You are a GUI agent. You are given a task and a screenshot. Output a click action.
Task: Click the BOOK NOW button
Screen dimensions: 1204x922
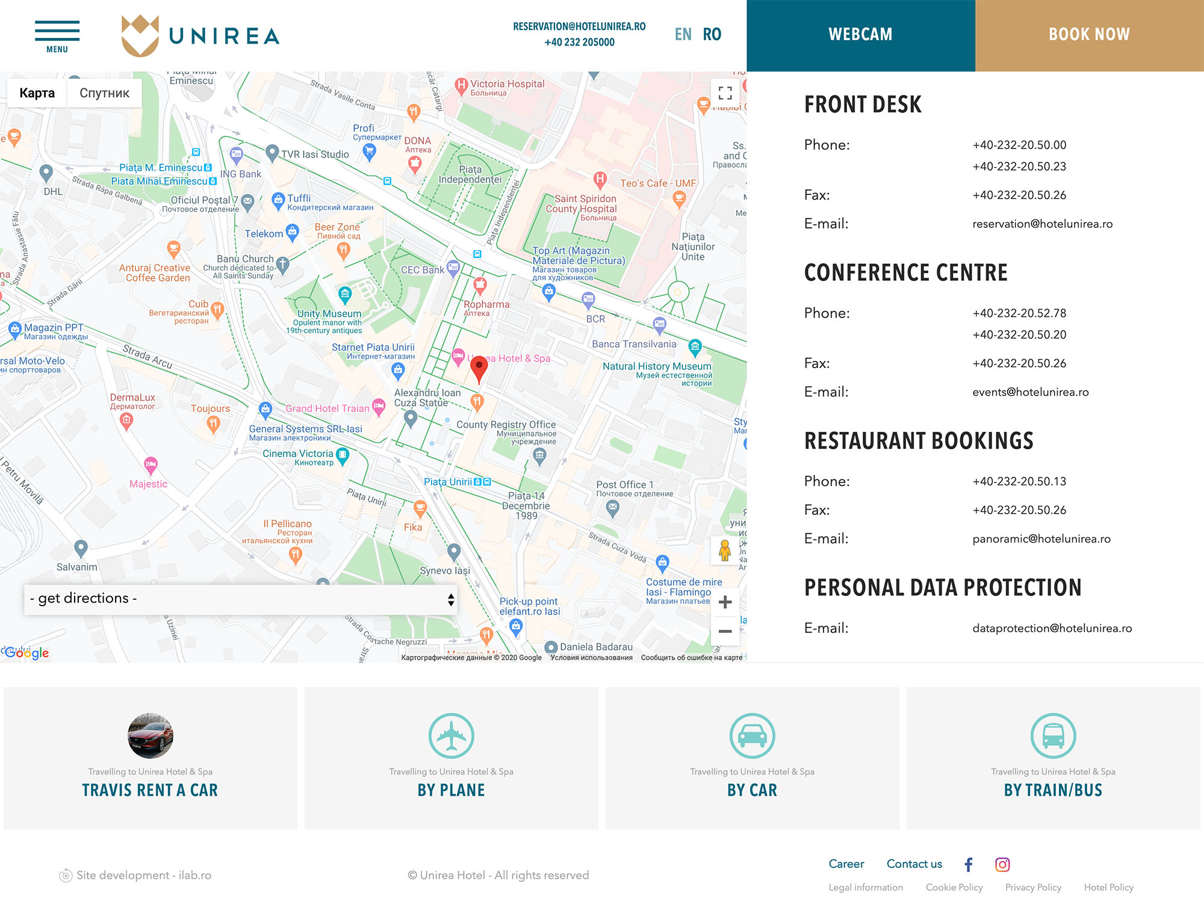coord(1088,34)
